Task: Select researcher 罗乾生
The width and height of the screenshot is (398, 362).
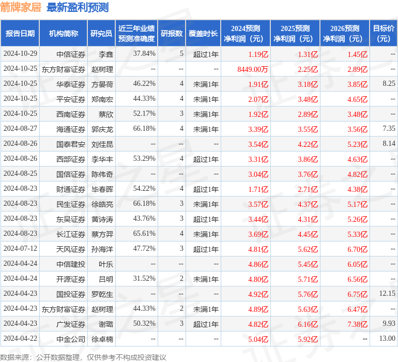Action: click(x=102, y=294)
